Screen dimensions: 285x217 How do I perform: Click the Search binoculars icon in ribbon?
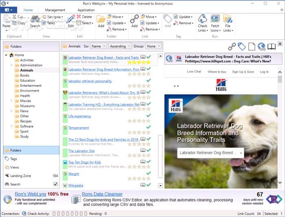[35, 19]
